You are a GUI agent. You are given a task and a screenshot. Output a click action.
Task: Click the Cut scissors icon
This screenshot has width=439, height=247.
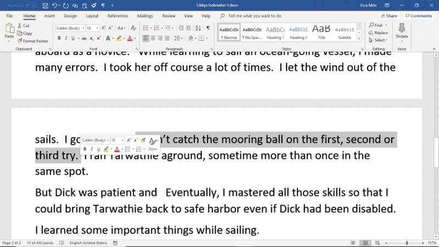tap(23, 26)
